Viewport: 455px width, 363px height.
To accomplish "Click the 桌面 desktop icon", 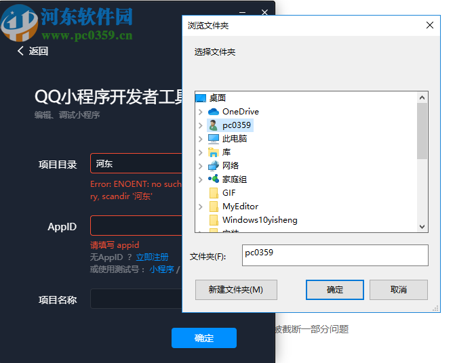I will pos(201,98).
